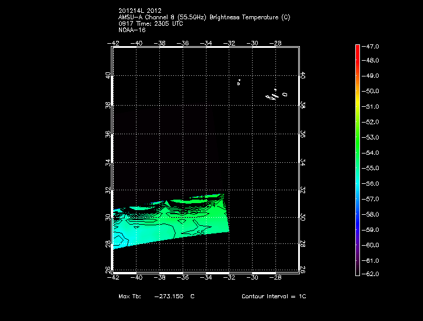Click the NOAA-16 satellite label
The image size is (423, 321).
[131, 30]
